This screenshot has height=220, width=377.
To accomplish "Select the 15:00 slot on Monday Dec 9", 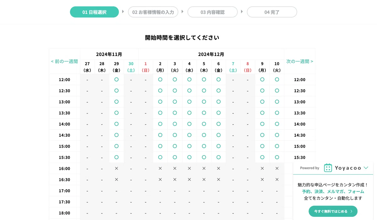I will click(262, 146).
